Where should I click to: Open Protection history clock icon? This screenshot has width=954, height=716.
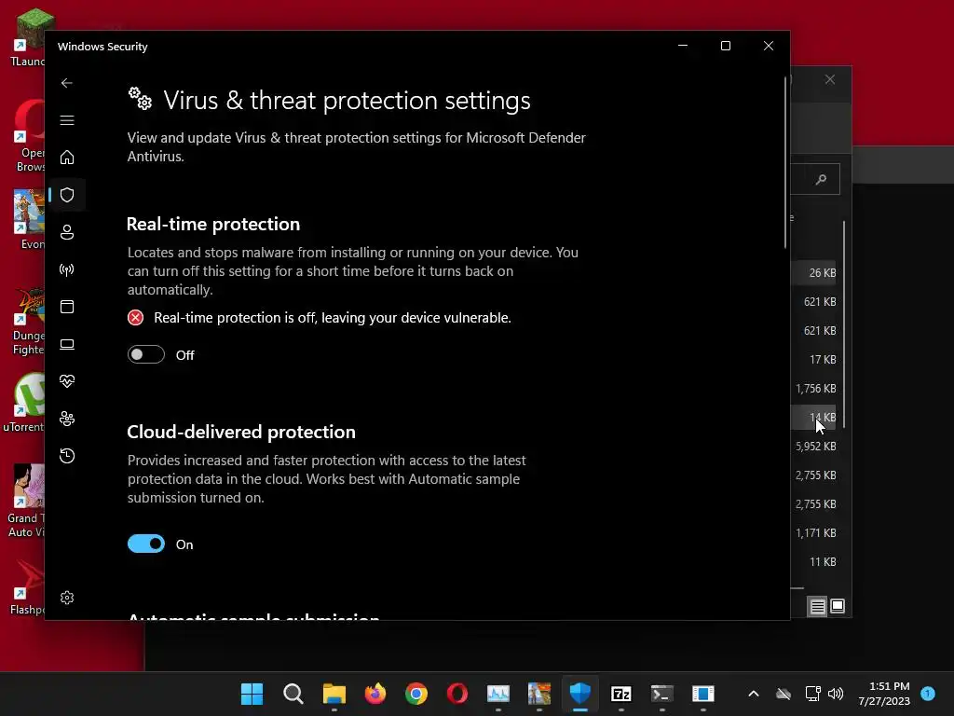pos(67,455)
